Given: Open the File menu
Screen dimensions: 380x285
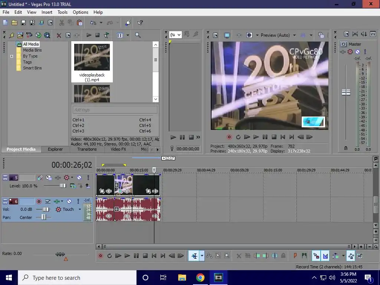Looking at the screenshot, I should (6, 12).
